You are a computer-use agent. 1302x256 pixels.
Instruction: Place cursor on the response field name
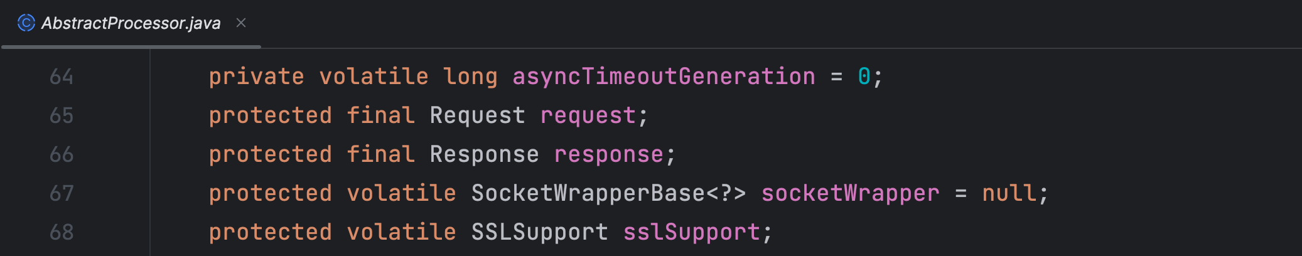[608, 154]
